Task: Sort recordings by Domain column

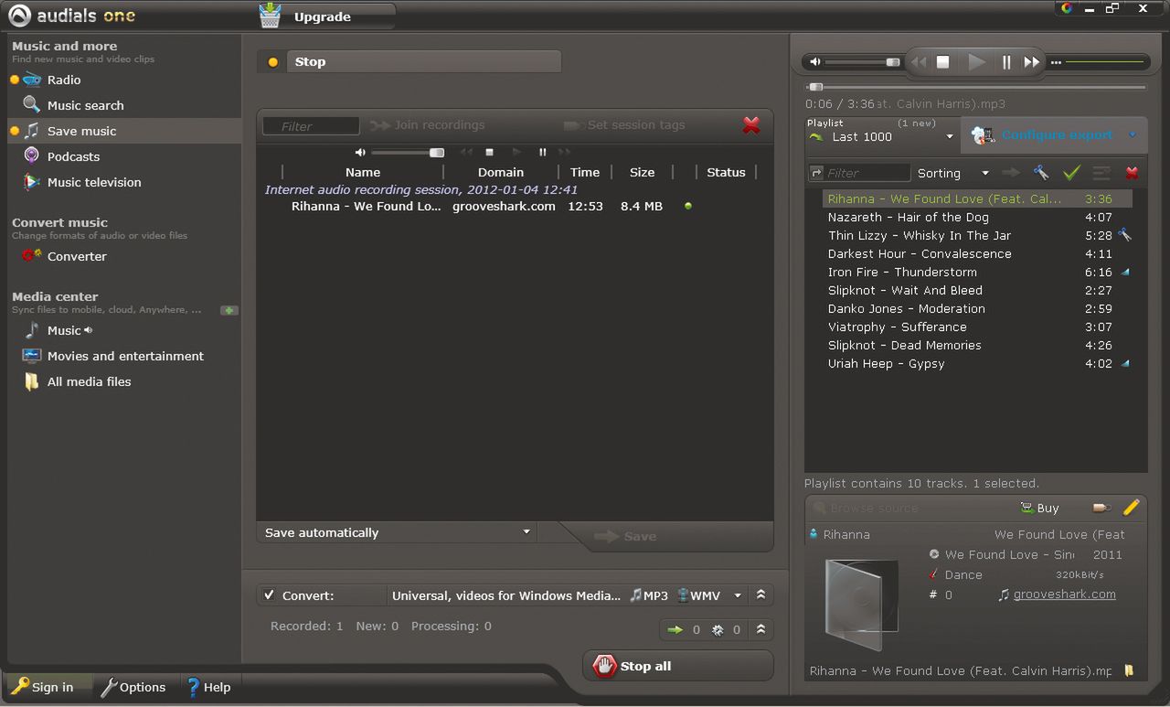Action: pos(501,172)
